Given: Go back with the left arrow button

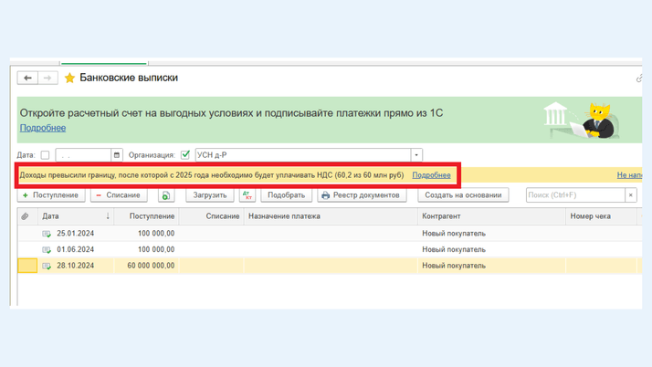Looking at the screenshot, I should coord(27,78).
